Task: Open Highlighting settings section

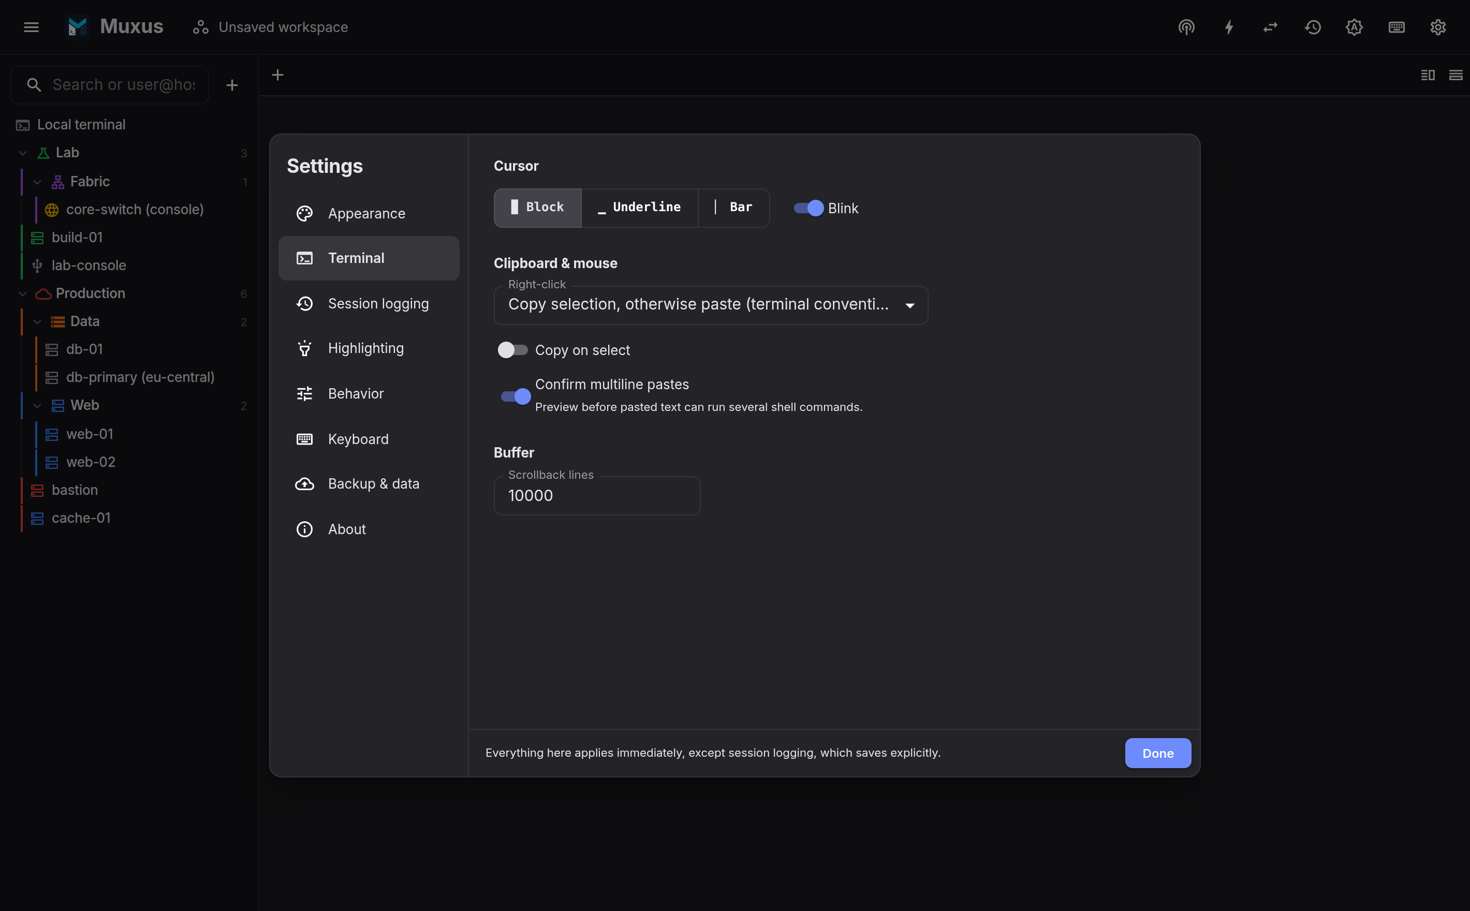Action: (369, 348)
